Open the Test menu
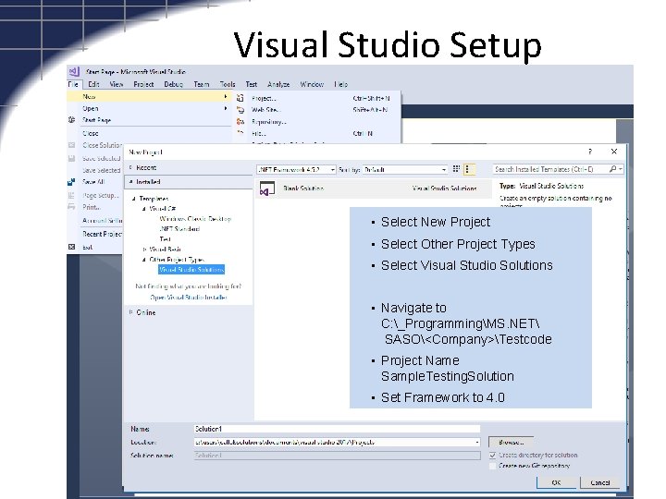Screen dimensions: 666x499 tap(252, 84)
